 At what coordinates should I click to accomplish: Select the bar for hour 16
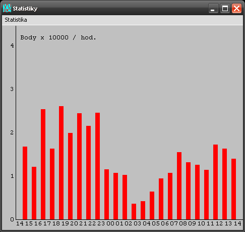click(43, 164)
